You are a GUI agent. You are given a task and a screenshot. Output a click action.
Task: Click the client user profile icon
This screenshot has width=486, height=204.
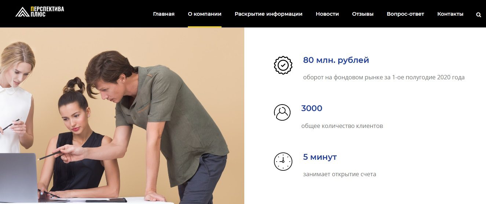pos(282,112)
